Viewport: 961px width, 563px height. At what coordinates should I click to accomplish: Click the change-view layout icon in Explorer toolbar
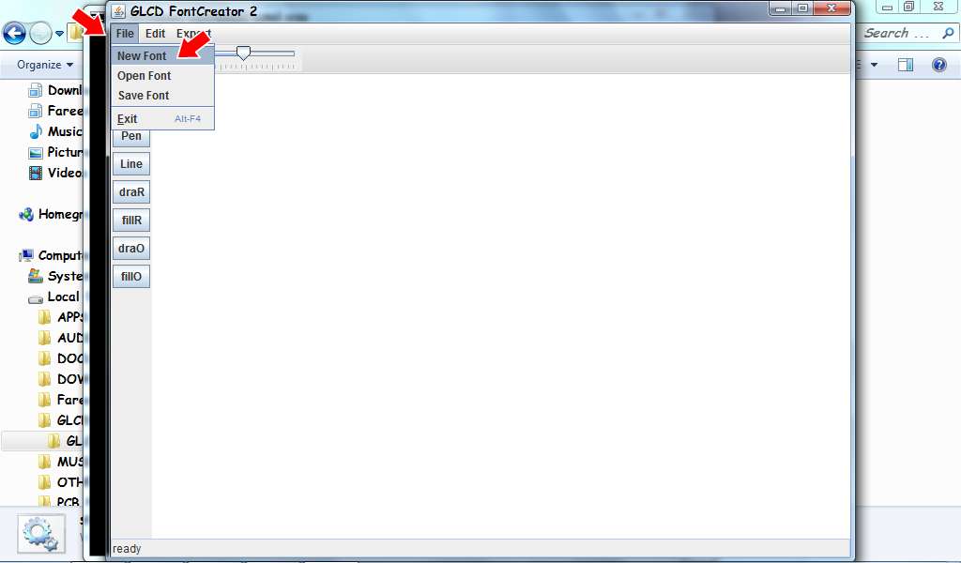(906, 64)
